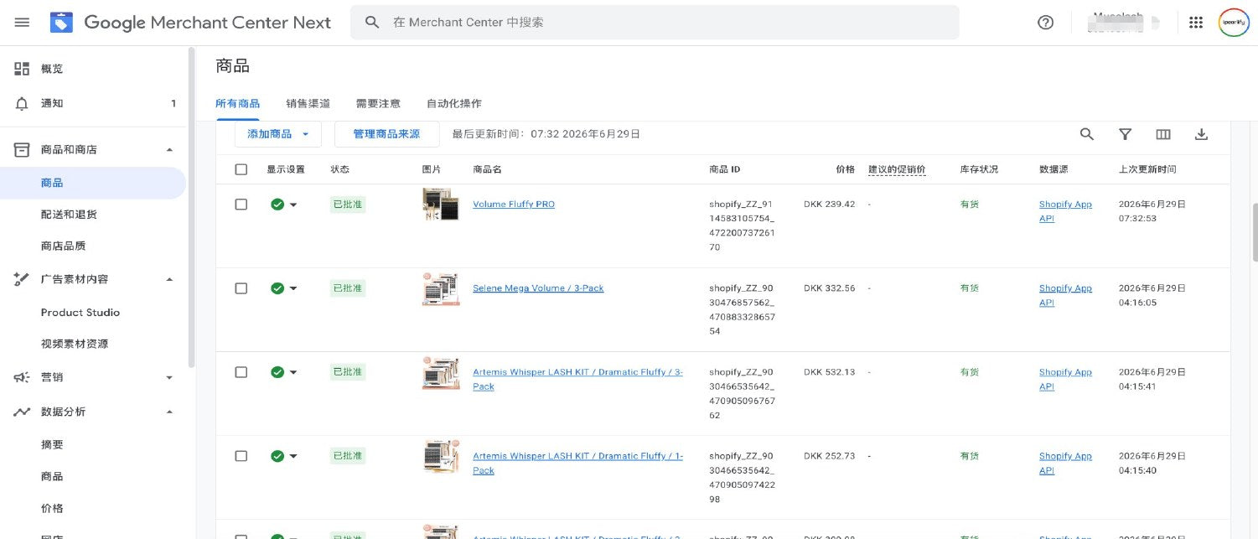Open the Volume Fluffy PRO product link
This screenshot has height=539, width=1258.
point(514,205)
